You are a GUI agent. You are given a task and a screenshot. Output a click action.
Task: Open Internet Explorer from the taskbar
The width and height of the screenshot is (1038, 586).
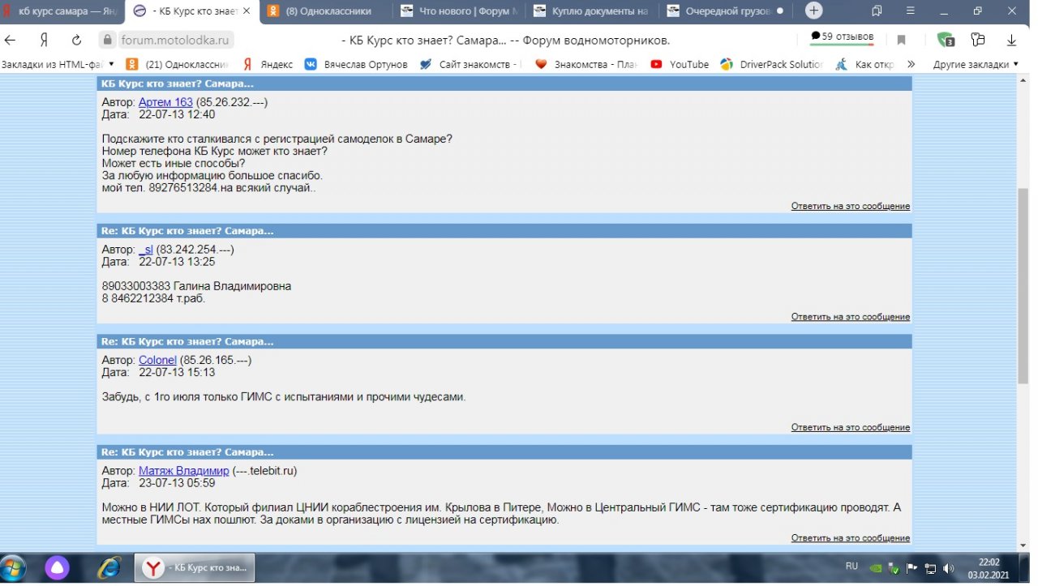tap(108, 567)
